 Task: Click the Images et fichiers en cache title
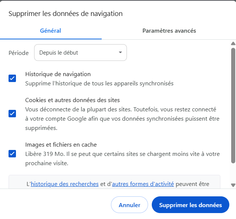[61, 145]
